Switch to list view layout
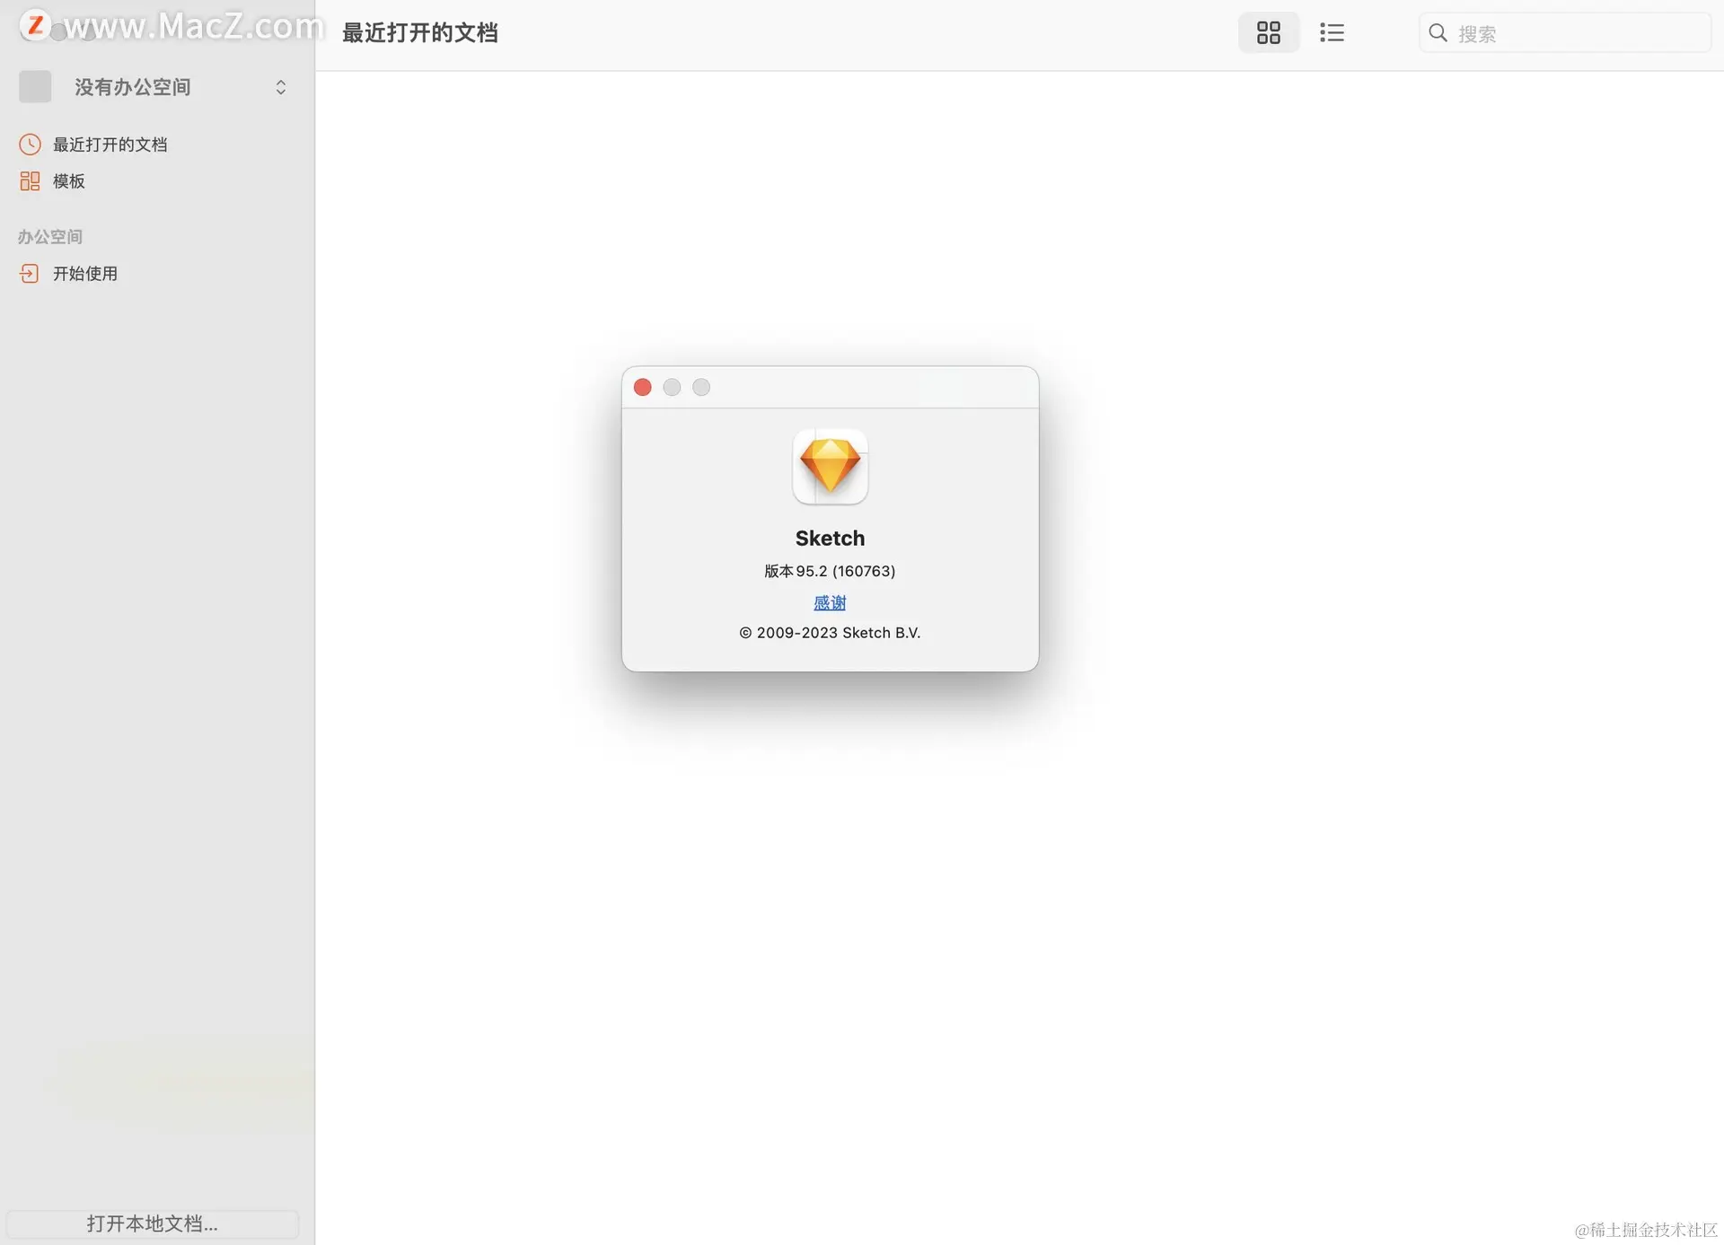1724x1245 pixels. pos(1332,33)
